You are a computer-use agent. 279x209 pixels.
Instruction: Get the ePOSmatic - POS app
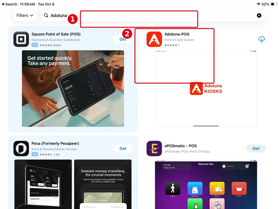256,148
